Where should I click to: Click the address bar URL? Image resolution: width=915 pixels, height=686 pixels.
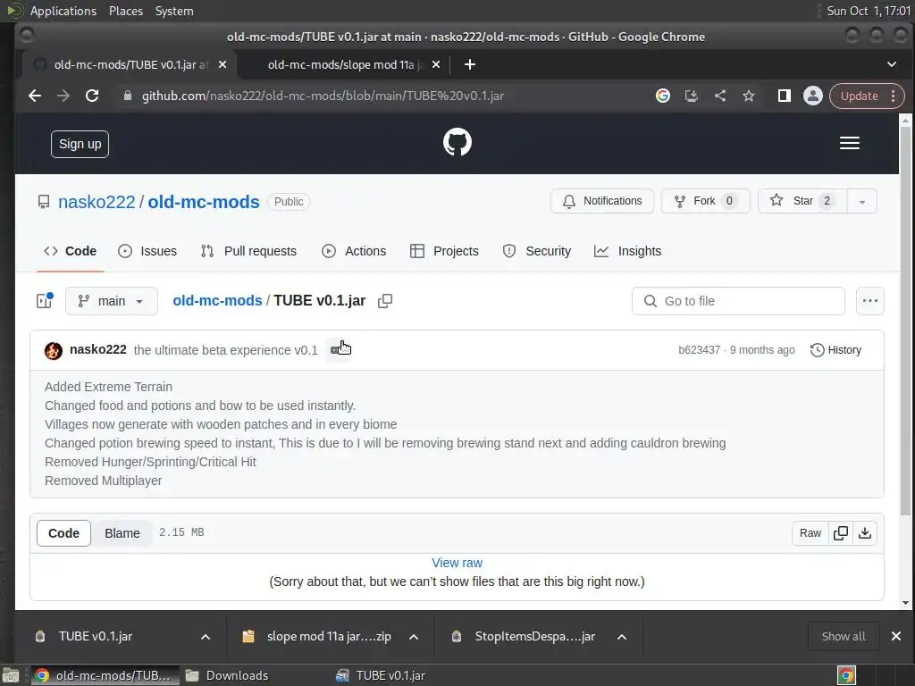tap(323, 96)
